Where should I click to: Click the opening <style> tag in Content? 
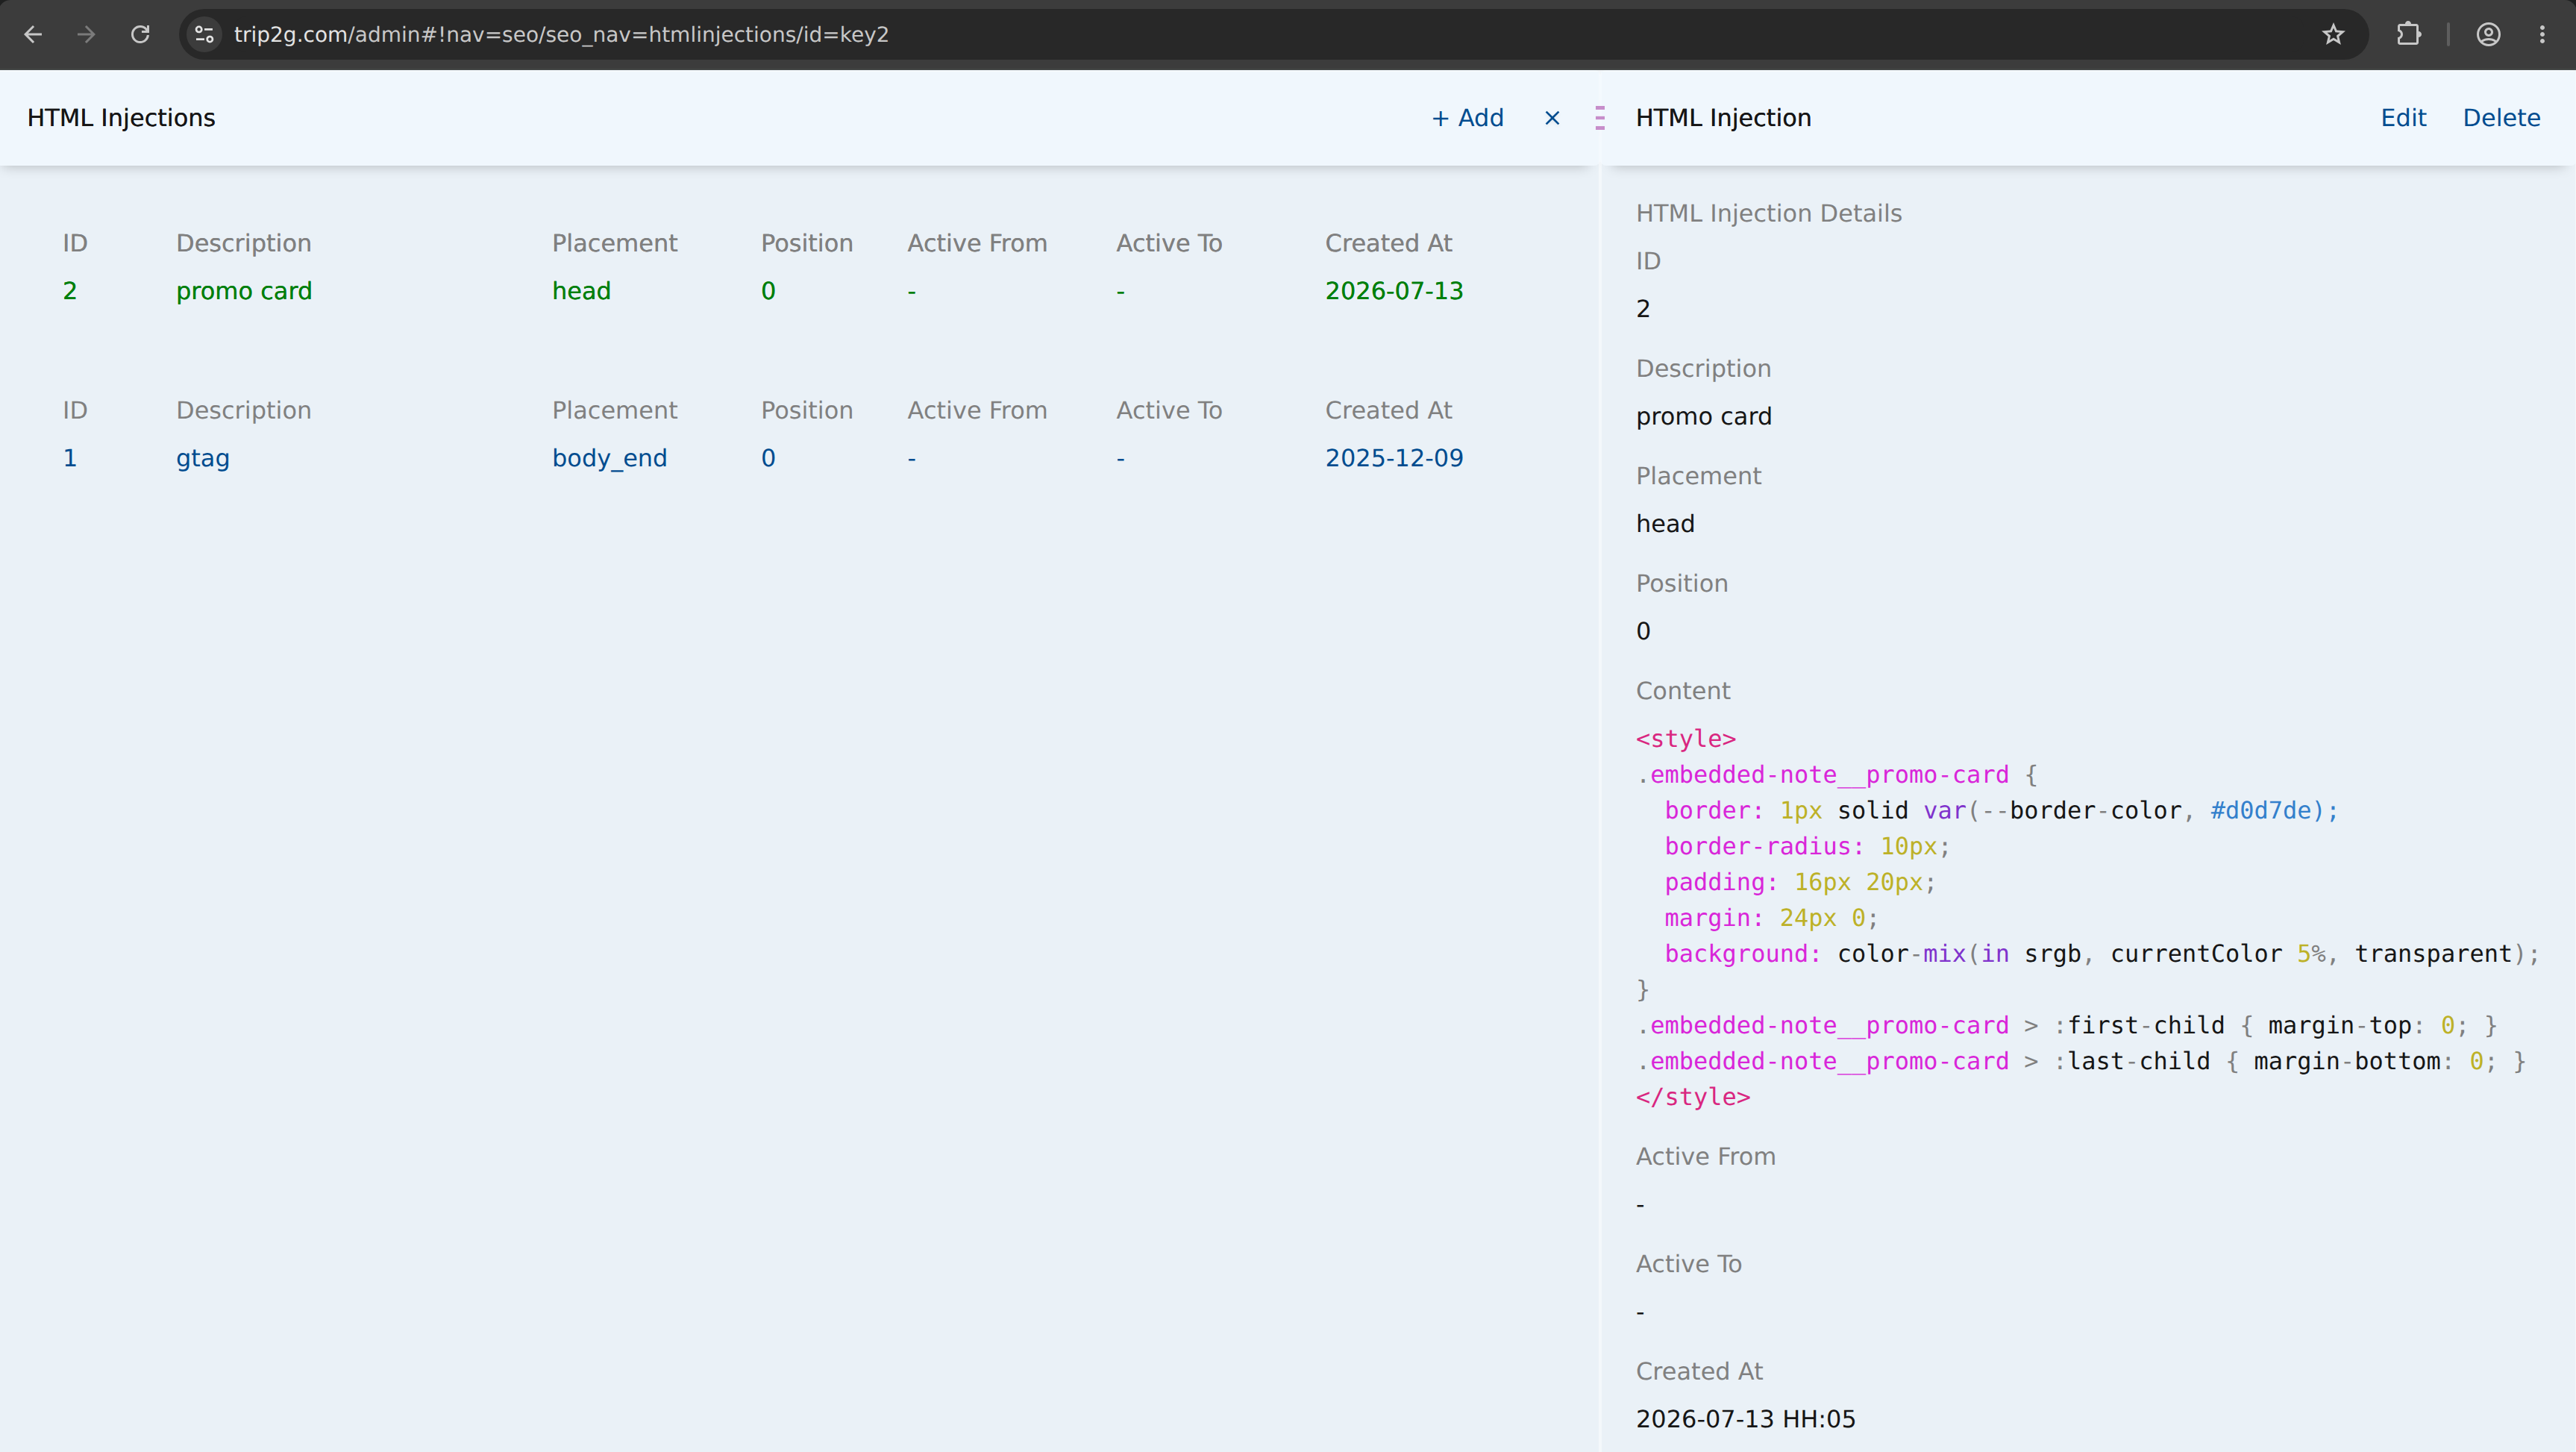1686,739
